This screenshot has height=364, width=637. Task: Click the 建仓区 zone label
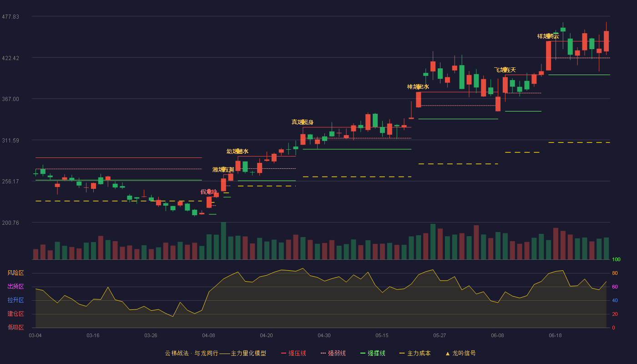tap(16, 314)
